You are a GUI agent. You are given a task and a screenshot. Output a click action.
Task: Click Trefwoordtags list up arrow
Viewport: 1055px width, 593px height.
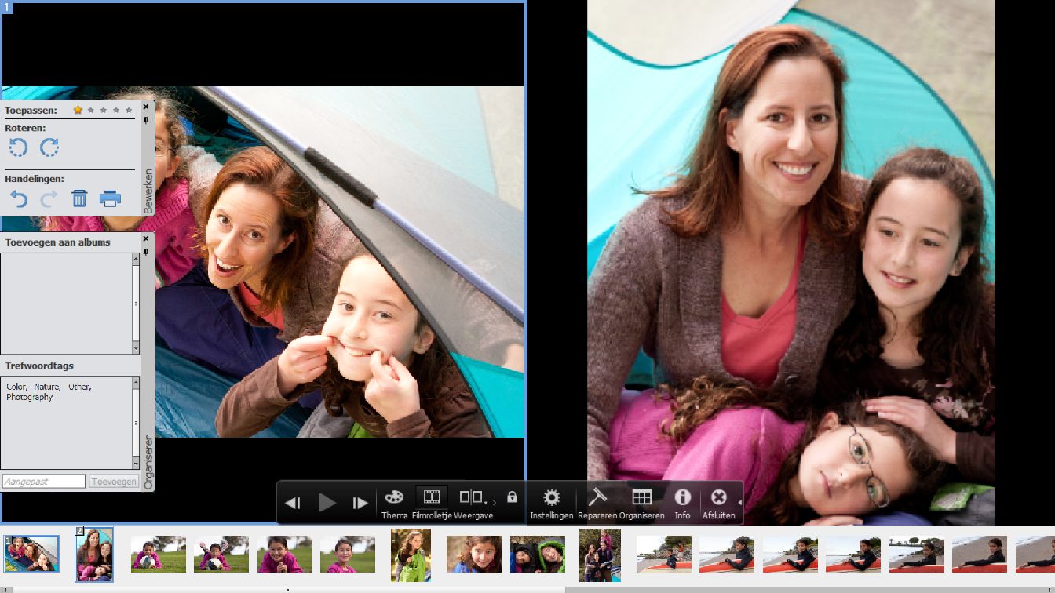click(x=136, y=384)
